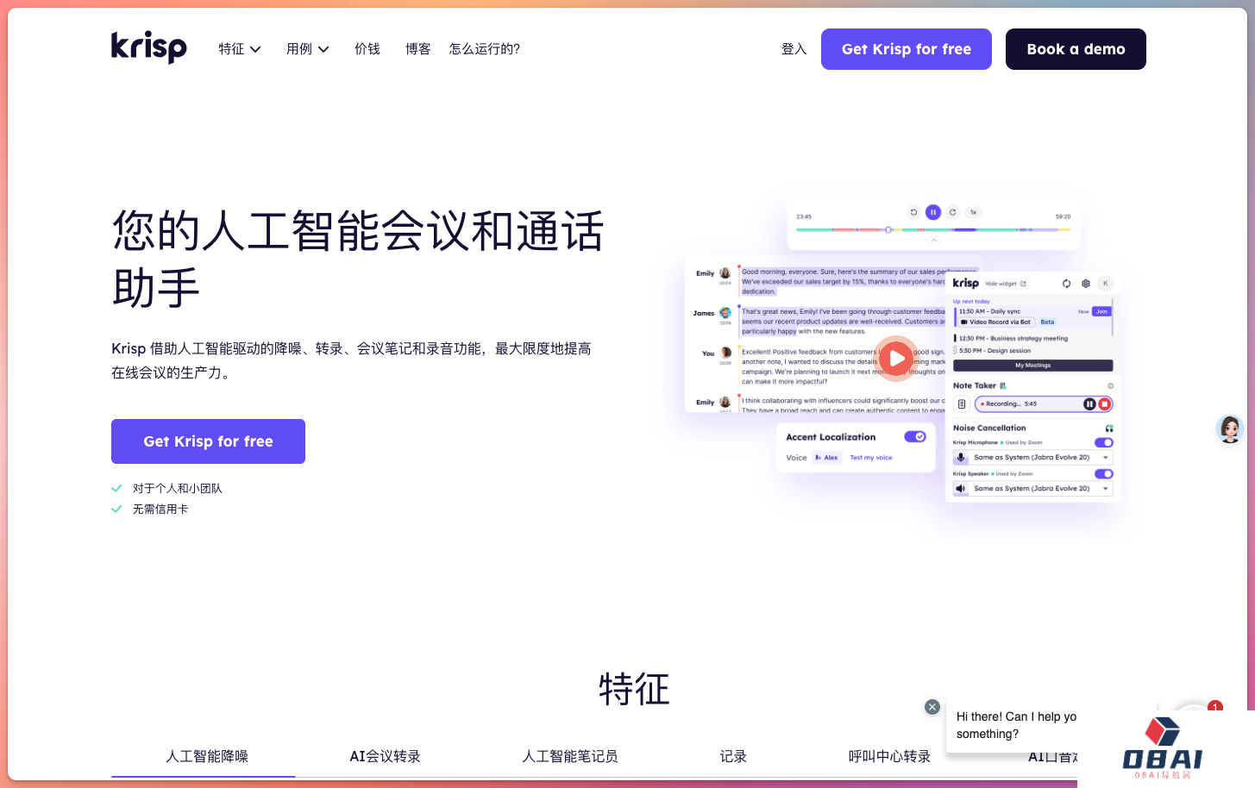
Task: Click the speaker icon in device selector
Action: tap(961, 489)
